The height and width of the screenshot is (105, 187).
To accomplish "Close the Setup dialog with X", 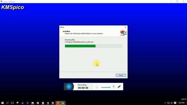I will click(125, 27).
